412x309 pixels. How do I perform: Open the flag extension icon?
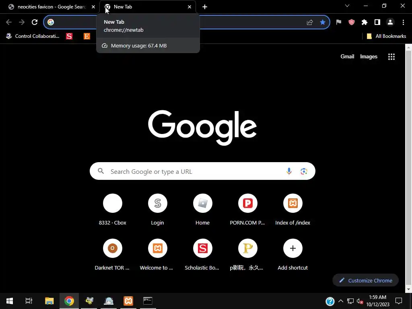tap(339, 23)
